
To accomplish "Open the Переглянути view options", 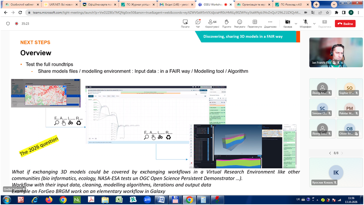I will (255, 24).
